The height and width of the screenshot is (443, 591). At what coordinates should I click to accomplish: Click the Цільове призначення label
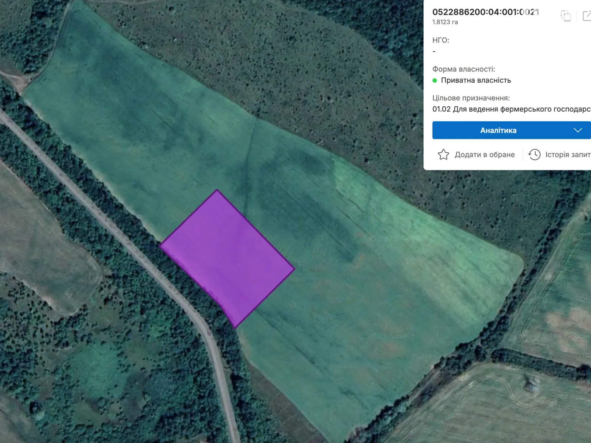coord(471,98)
